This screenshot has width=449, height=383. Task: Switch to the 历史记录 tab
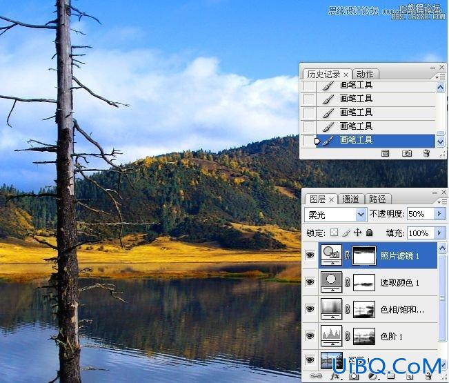[x=323, y=75]
